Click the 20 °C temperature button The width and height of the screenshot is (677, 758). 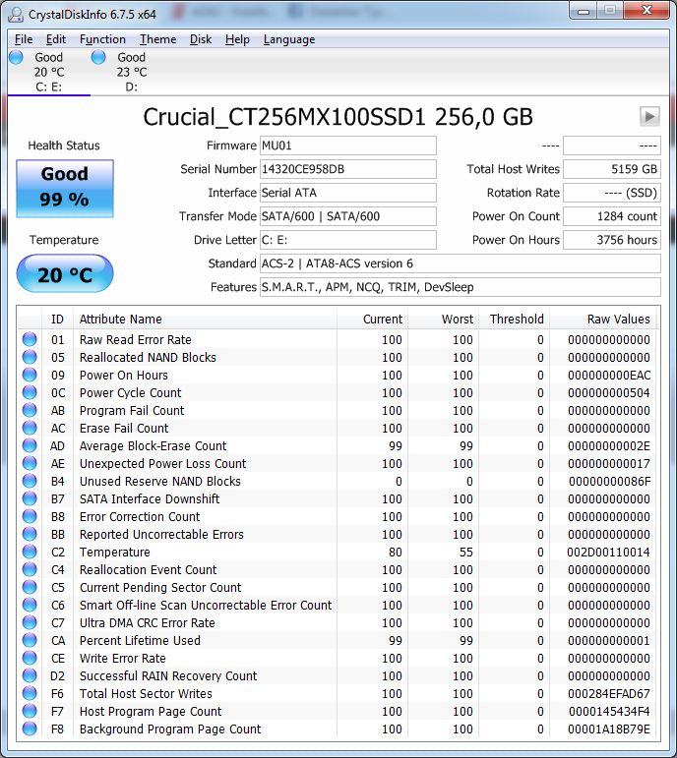click(65, 274)
